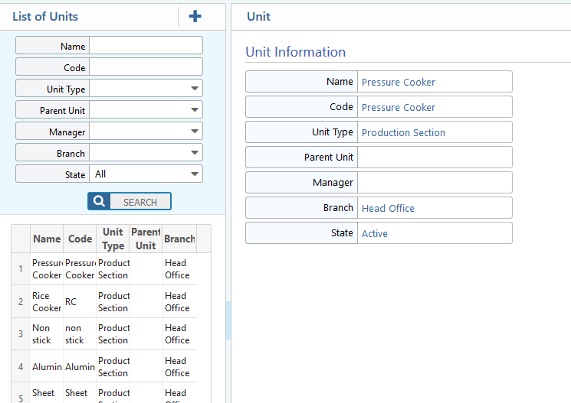
Task: Select the Alumin name cell in row 4
Action: pos(47,366)
